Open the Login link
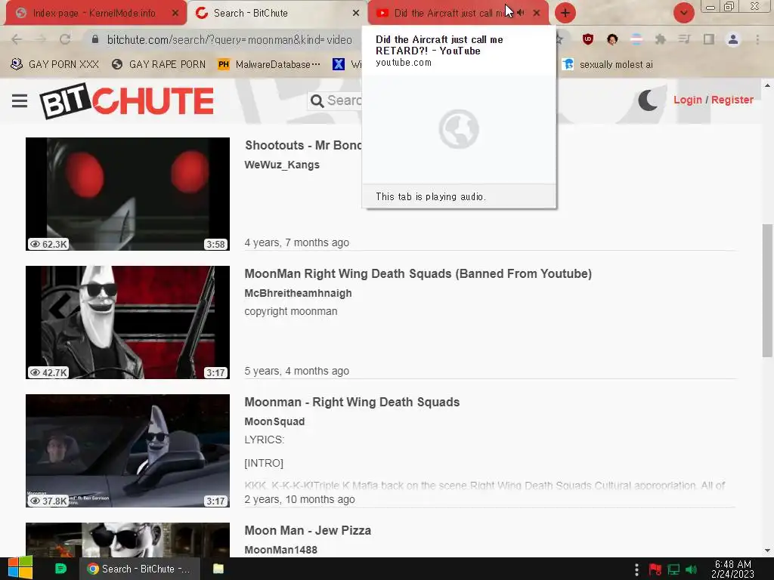The height and width of the screenshot is (580, 774). [687, 100]
